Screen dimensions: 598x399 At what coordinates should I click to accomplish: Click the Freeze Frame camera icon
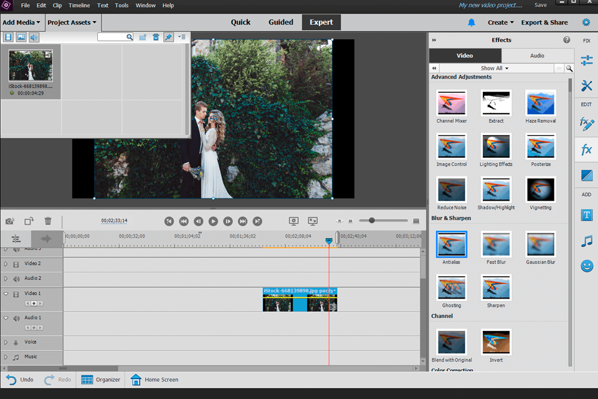click(10, 221)
